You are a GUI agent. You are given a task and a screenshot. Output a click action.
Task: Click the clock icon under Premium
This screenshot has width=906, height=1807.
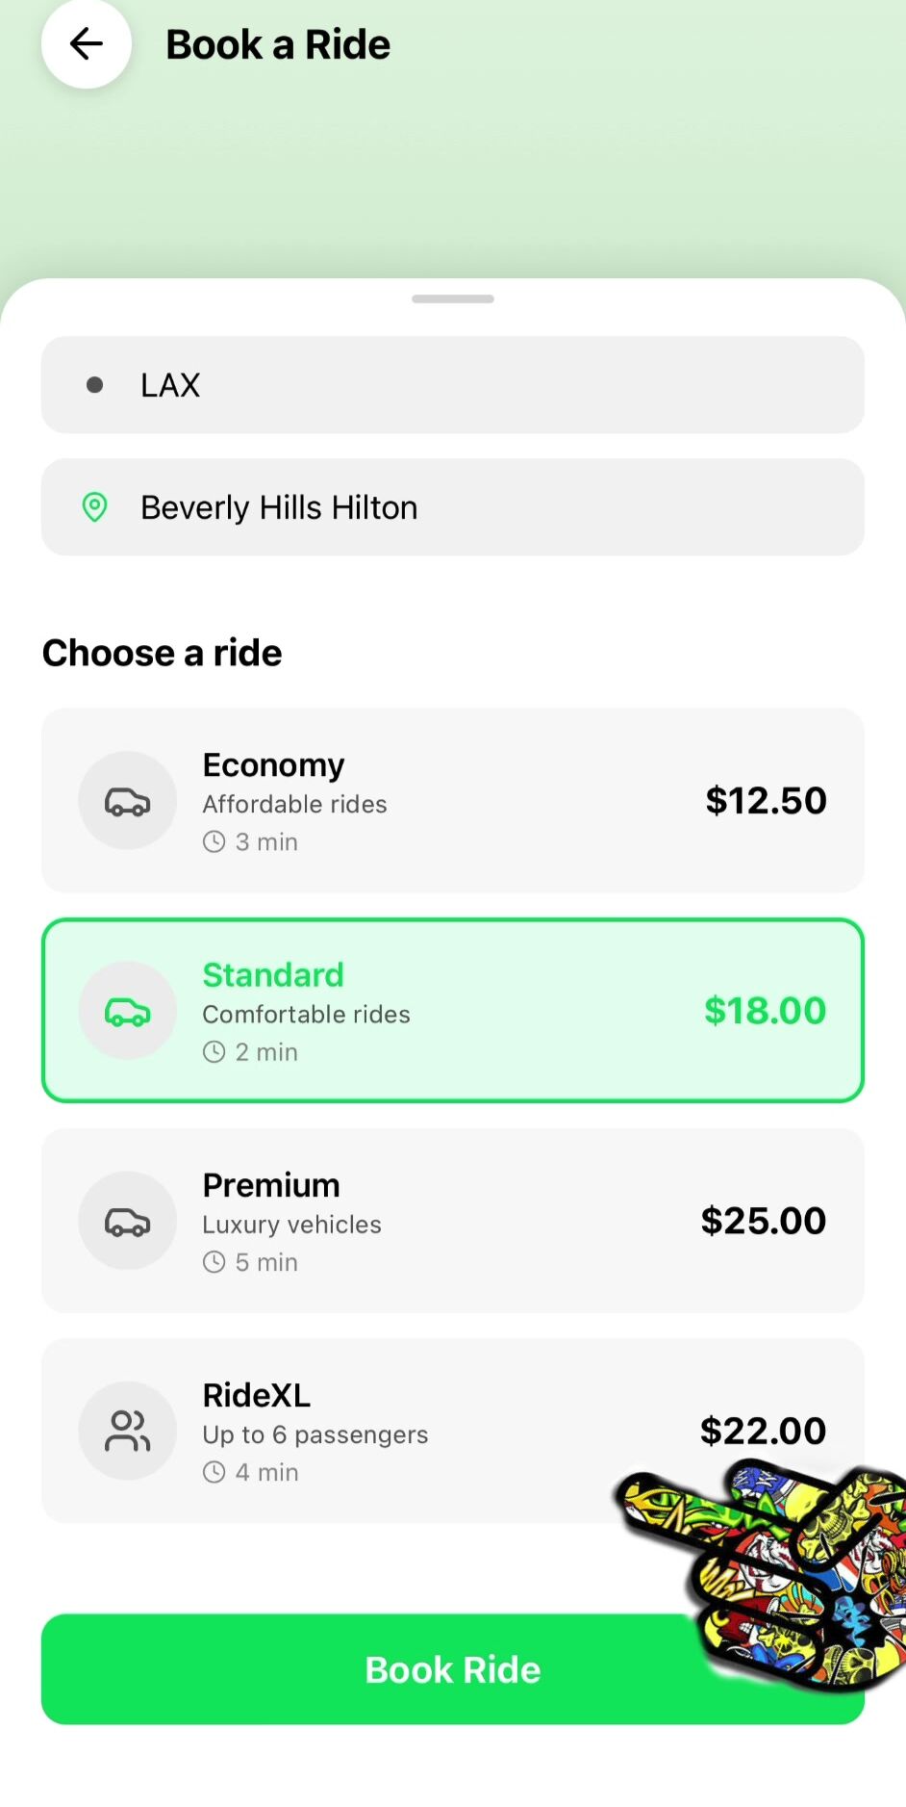pos(214,1262)
